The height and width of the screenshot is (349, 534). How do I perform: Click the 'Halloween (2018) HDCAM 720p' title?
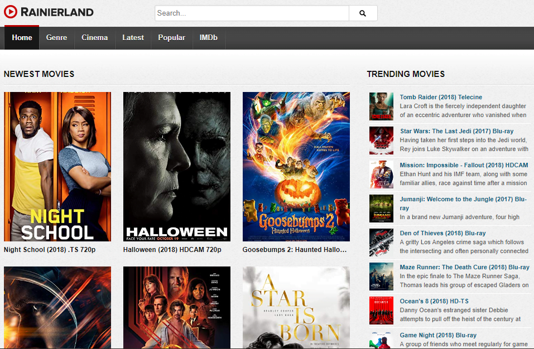tap(172, 250)
